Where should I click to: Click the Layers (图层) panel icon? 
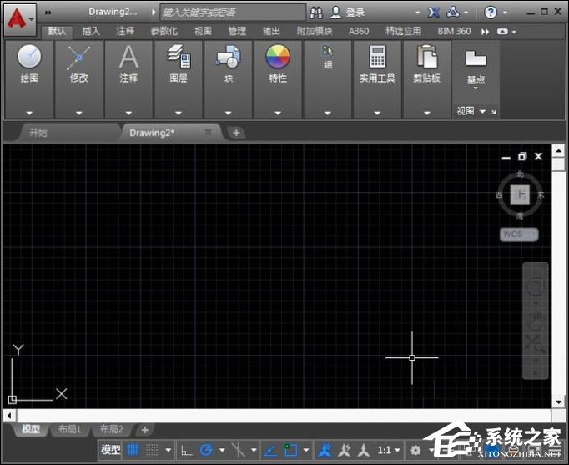pos(179,56)
